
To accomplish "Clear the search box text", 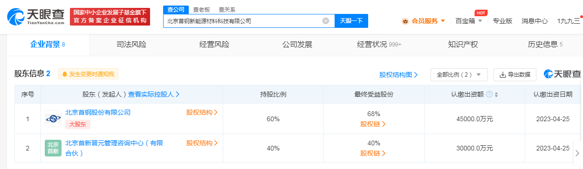I will click(x=326, y=21).
